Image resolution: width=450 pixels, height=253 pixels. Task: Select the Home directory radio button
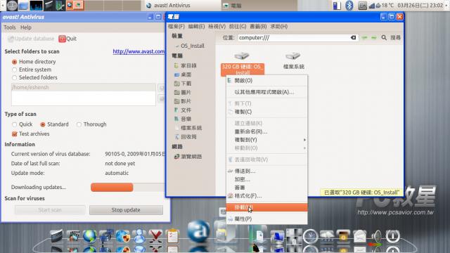point(14,62)
